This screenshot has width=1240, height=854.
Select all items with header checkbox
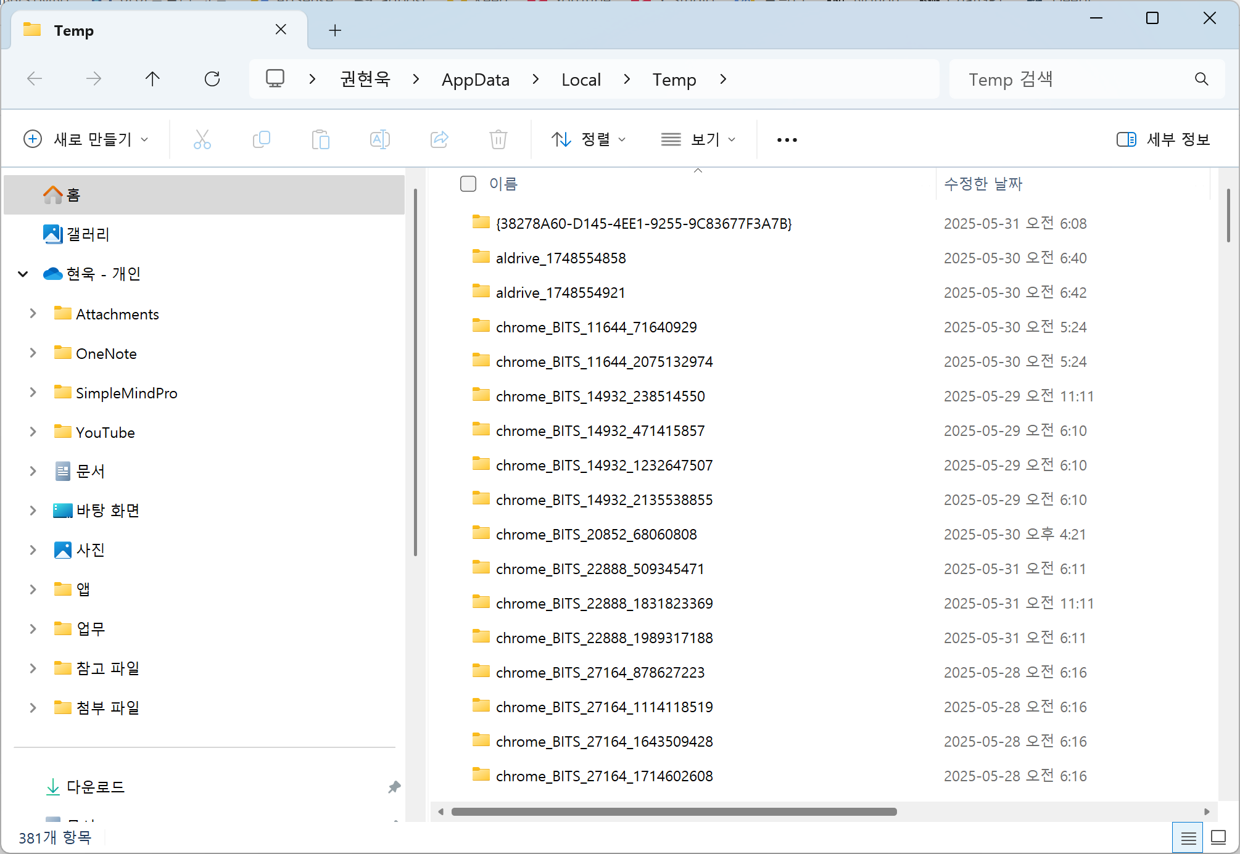pyautogui.click(x=468, y=184)
